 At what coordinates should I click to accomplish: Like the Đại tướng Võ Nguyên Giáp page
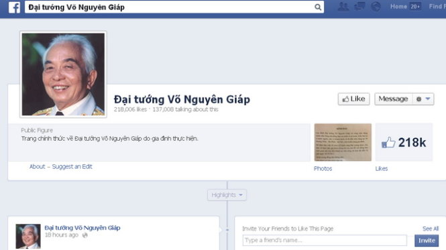[354, 99]
